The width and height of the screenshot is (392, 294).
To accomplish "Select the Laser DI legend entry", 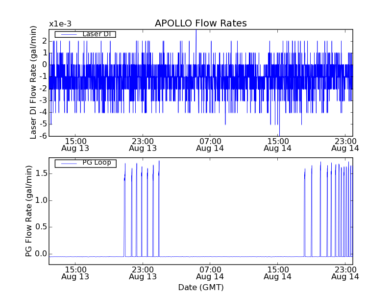I will tap(98, 34).
